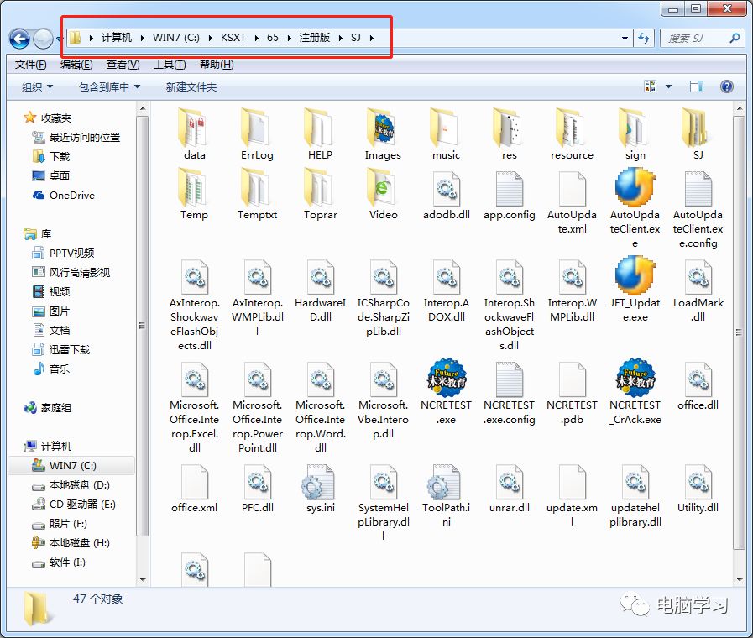
Task: Select the NCRETEST_CrAck.exe file icon
Action: pyautogui.click(x=635, y=379)
